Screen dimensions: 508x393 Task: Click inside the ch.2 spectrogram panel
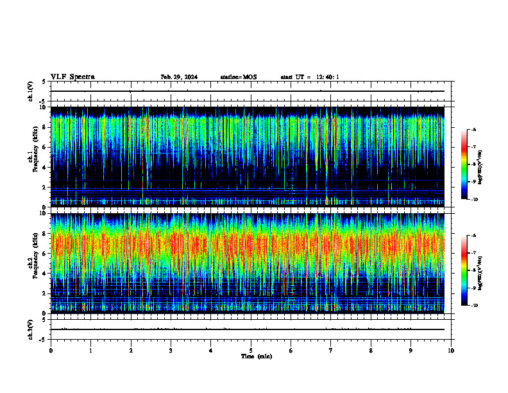tap(248, 263)
